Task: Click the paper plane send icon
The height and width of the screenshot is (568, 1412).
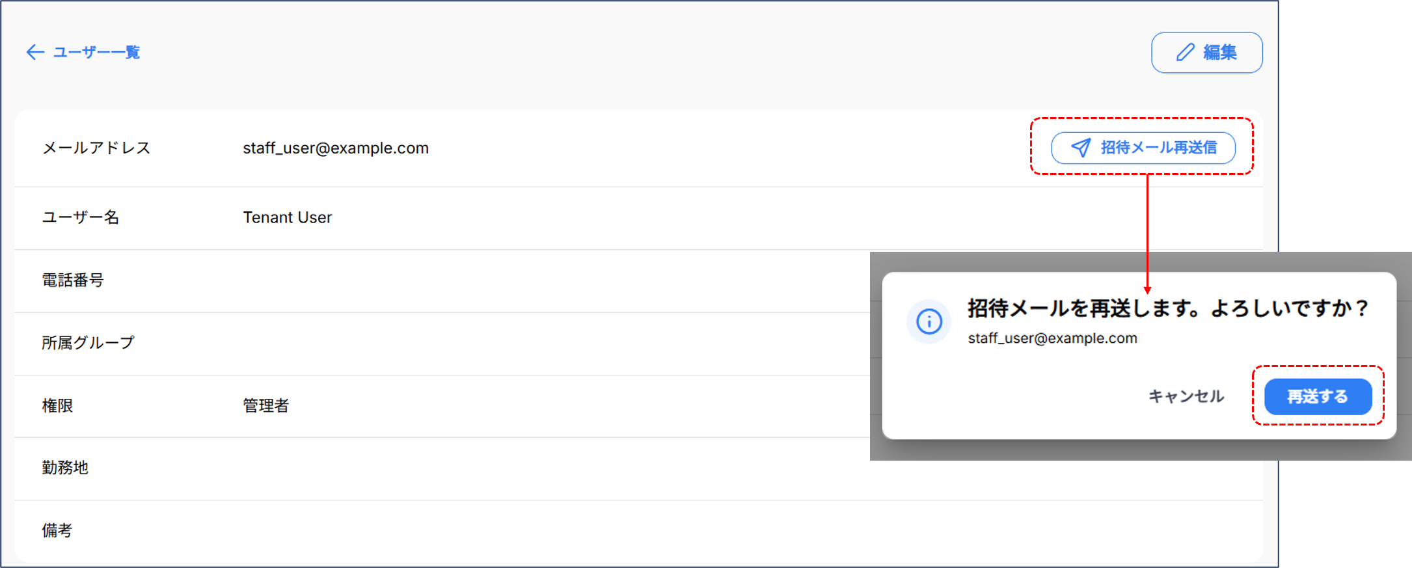Action: (1081, 148)
